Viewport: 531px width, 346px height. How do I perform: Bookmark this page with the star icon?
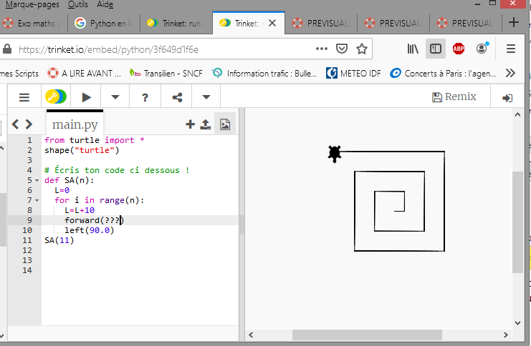(362, 49)
